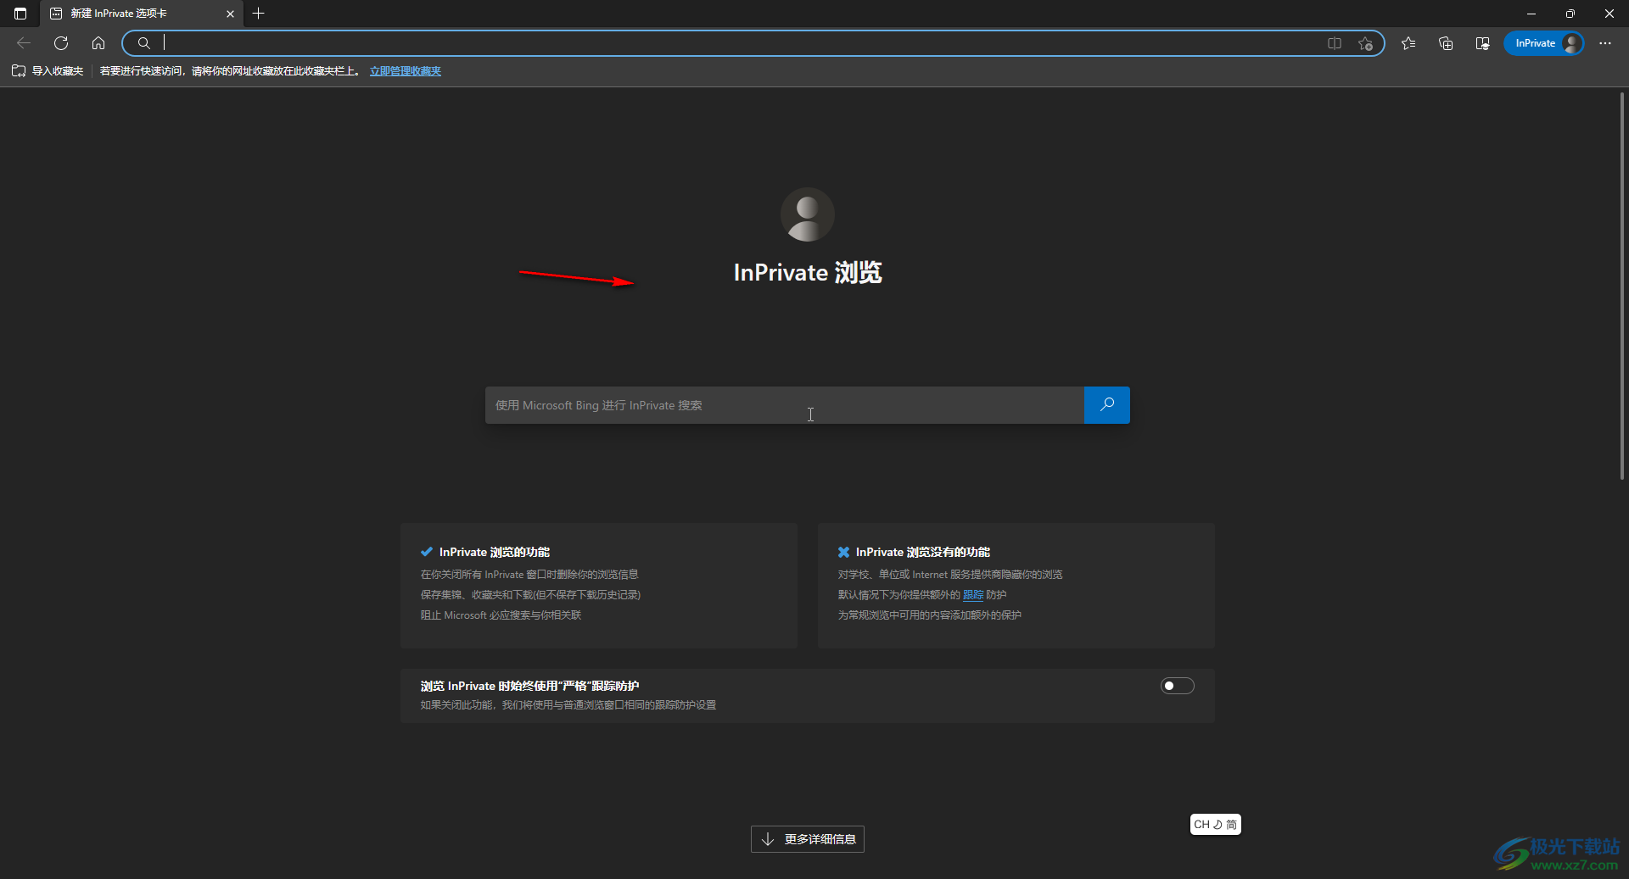This screenshot has height=879, width=1629.
Task: Click the CH 简 input method indicator
Action: 1215,825
